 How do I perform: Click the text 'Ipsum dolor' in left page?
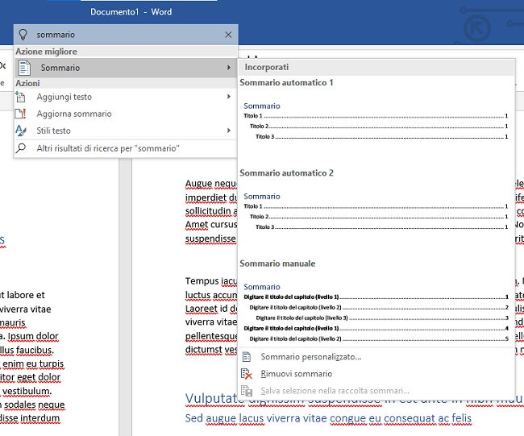33,336
